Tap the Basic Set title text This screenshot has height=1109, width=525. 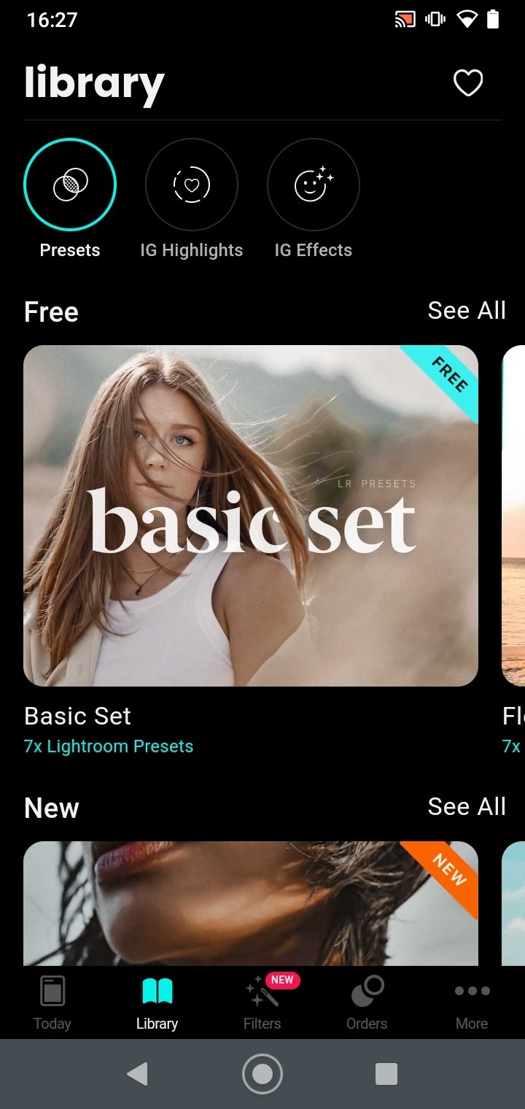coord(77,716)
